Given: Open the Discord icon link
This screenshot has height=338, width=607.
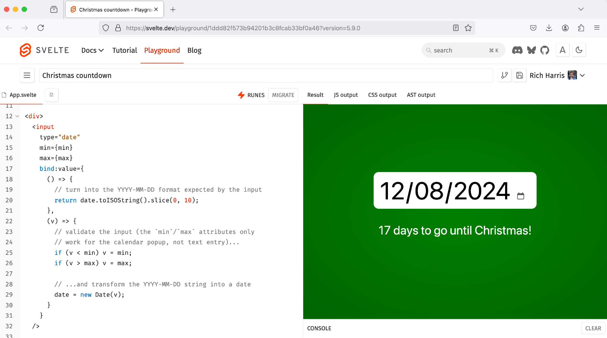Looking at the screenshot, I should 517,50.
